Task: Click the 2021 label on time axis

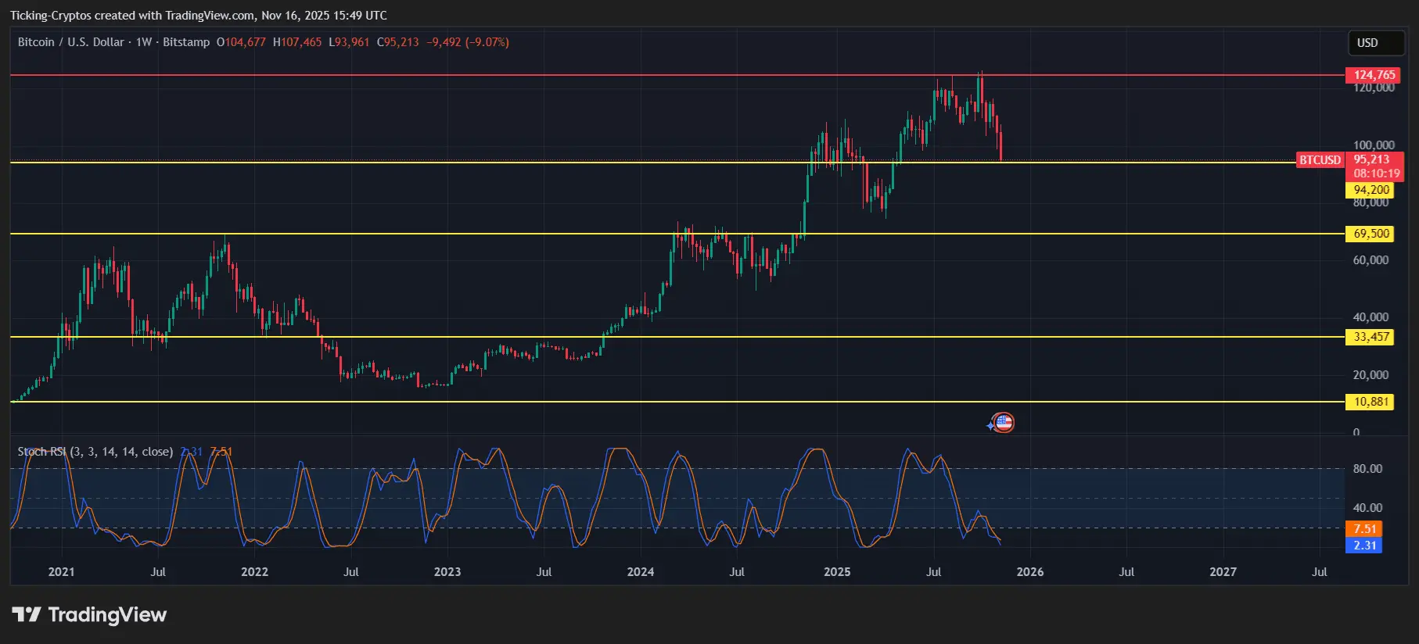Action: tap(61, 571)
